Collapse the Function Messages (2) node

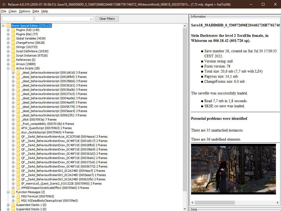click(8, 192)
